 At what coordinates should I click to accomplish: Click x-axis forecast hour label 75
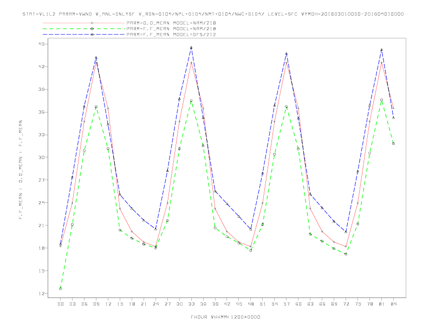click(358, 304)
